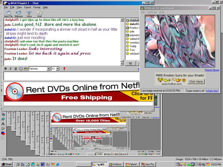
Task: Click the Windows Start button
Action: [x=7, y=165]
